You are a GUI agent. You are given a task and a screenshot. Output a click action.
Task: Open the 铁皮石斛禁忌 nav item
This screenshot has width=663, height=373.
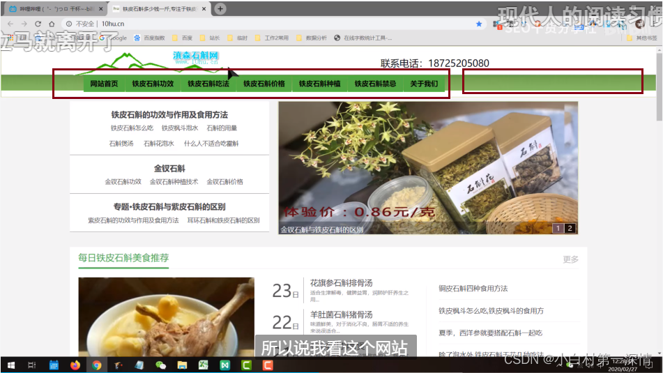pos(375,84)
